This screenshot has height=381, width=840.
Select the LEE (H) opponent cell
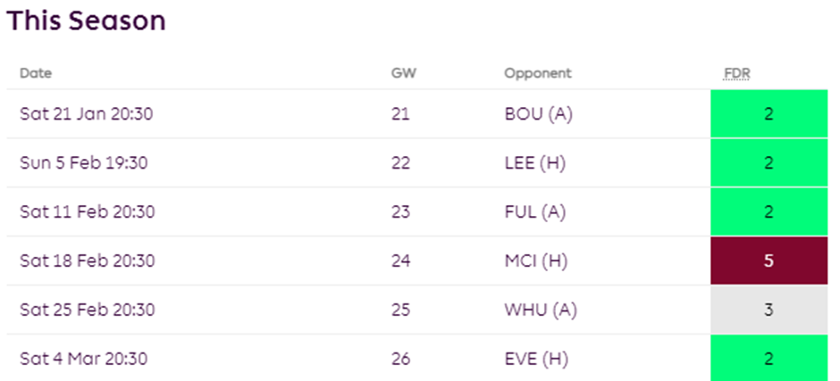point(534,162)
